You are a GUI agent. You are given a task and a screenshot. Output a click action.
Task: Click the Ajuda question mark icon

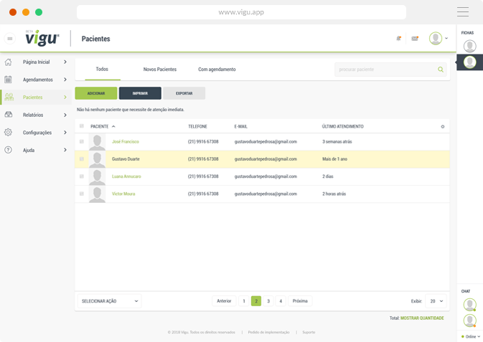point(9,150)
